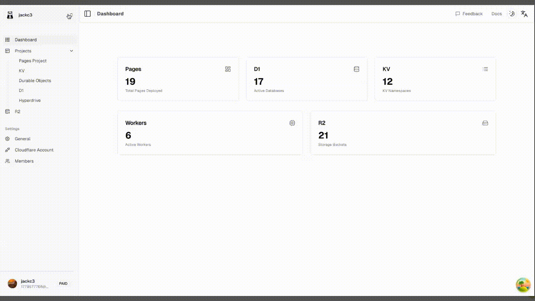Viewport: 535px width, 301px height.
Task: Click the Dashboard grid icon in sidebar
Action: pyautogui.click(x=7, y=39)
